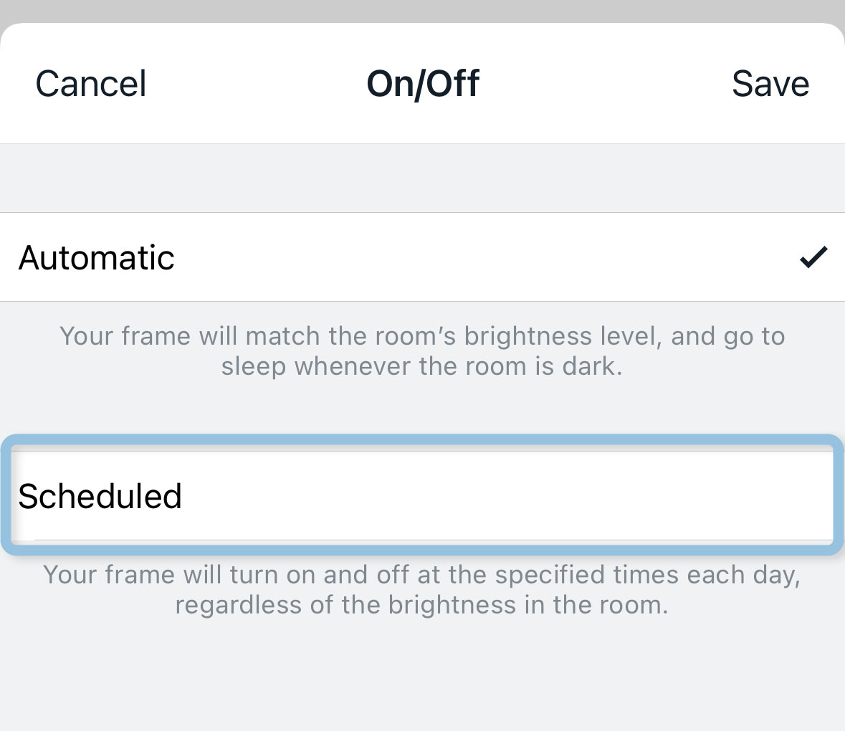Click "regardless of the brightness" text line
845x731 pixels.
(x=422, y=605)
